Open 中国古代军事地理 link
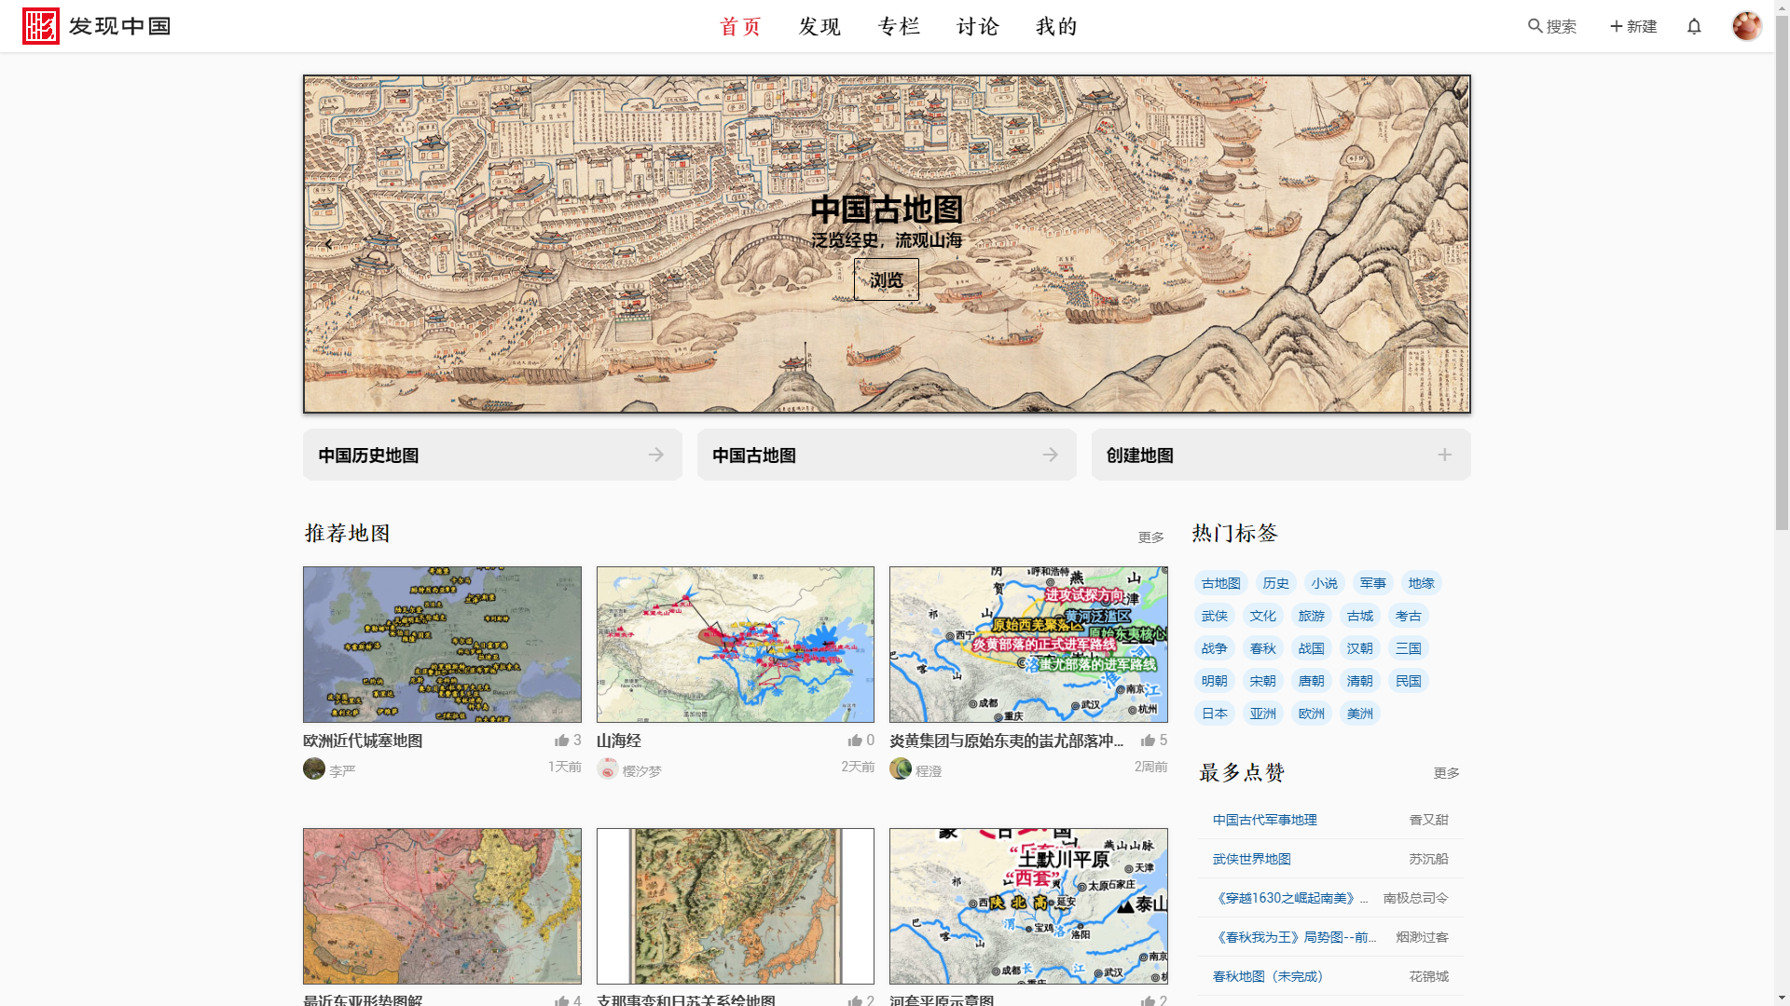This screenshot has height=1006, width=1790. click(1265, 820)
